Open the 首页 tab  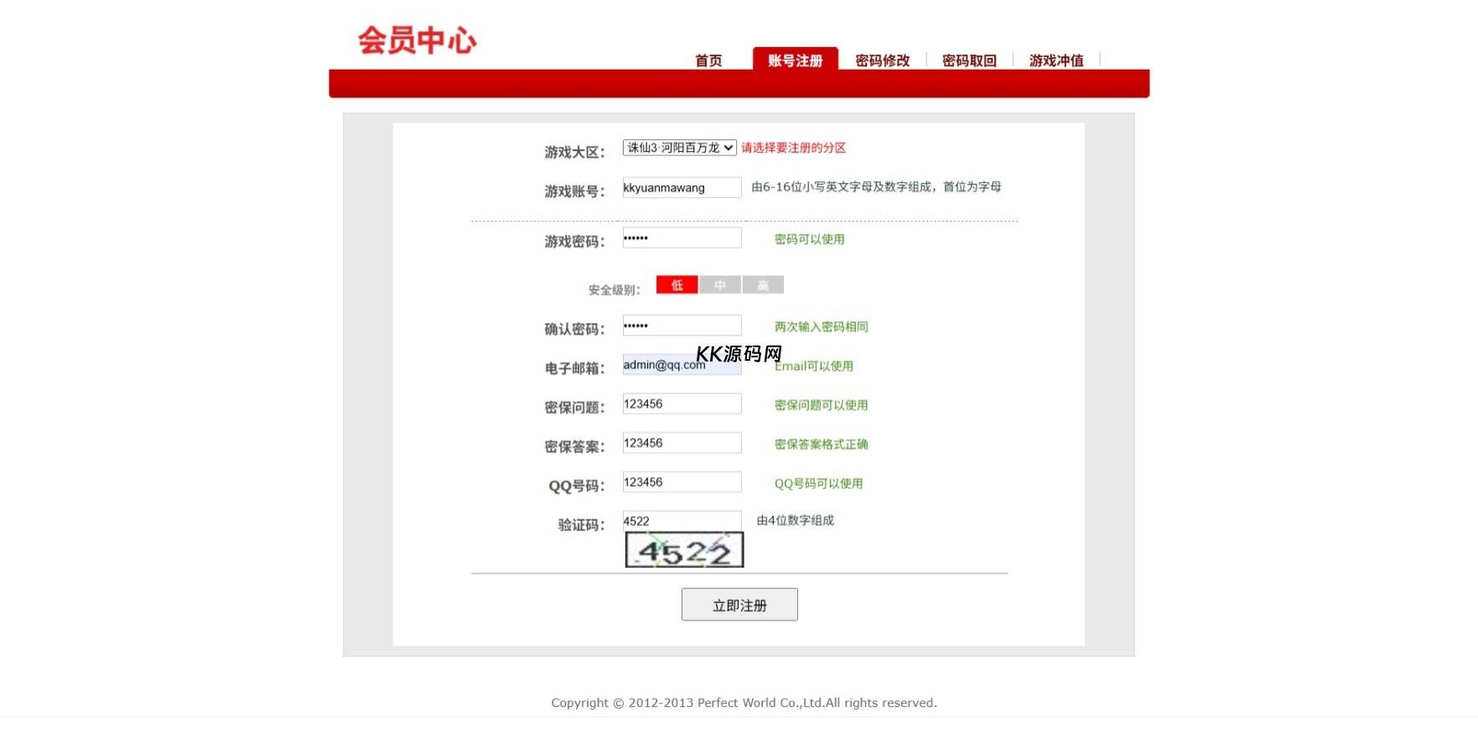pyautogui.click(x=708, y=60)
